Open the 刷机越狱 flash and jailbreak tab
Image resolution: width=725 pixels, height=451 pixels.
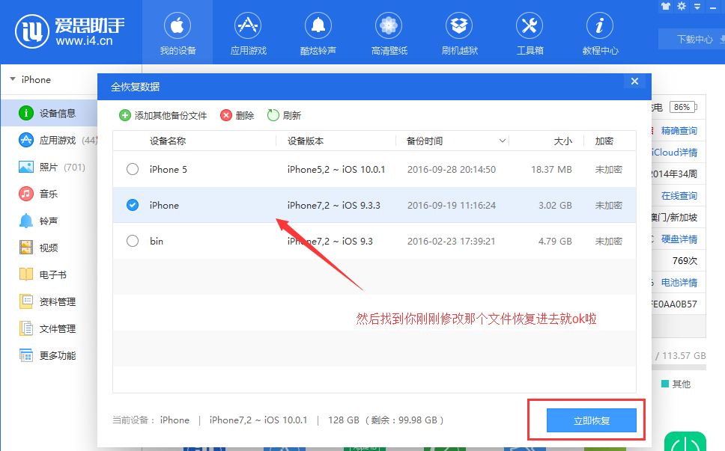tap(459, 32)
